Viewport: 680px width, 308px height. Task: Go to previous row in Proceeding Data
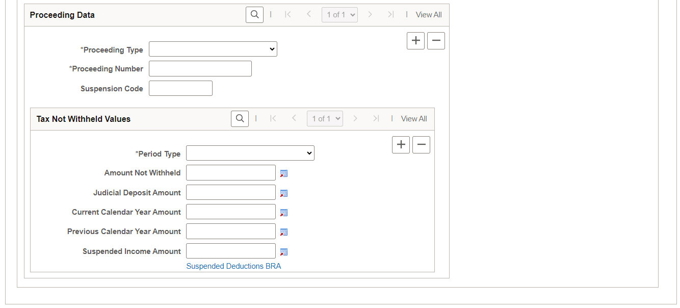[x=309, y=15]
